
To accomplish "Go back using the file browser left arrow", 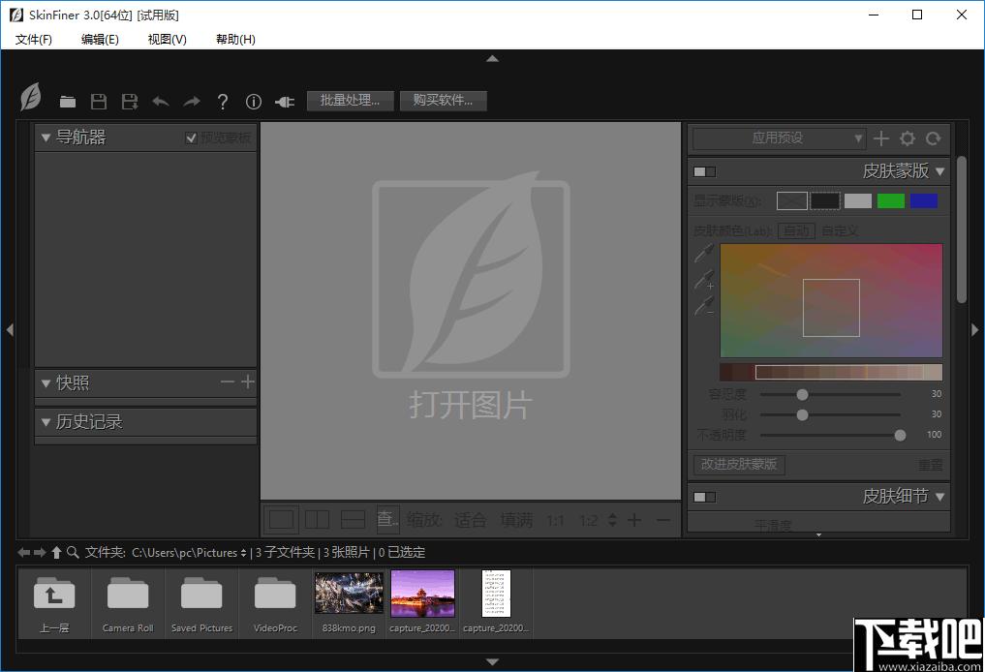I will pos(24,552).
